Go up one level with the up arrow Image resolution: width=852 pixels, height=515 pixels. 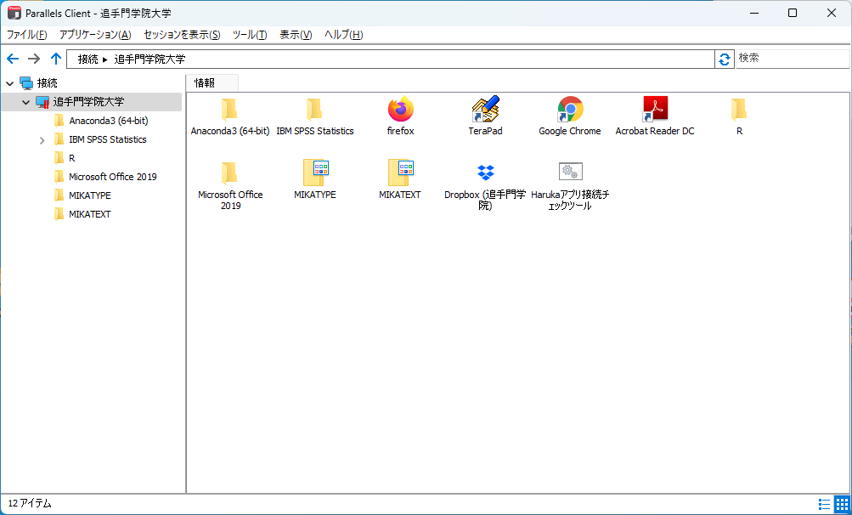click(55, 59)
